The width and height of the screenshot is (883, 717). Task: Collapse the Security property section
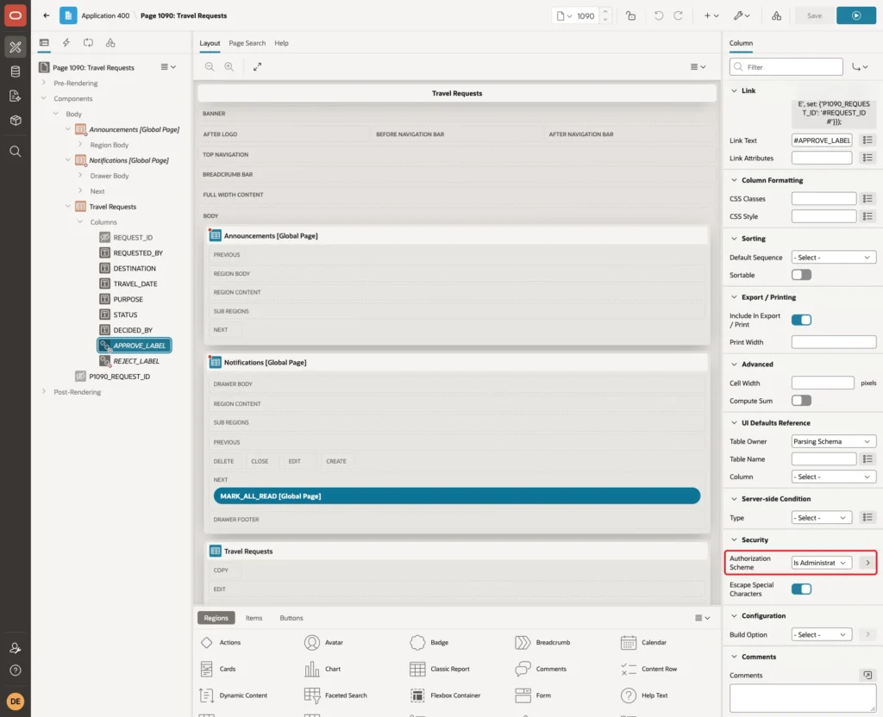pyautogui.click(x=734, y=539)
